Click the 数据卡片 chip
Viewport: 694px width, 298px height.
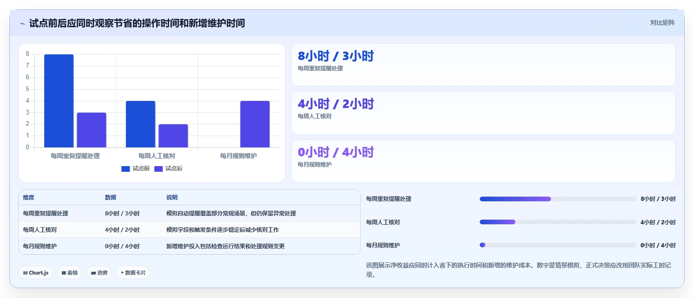pyautogui.click(x=133, y=273)
